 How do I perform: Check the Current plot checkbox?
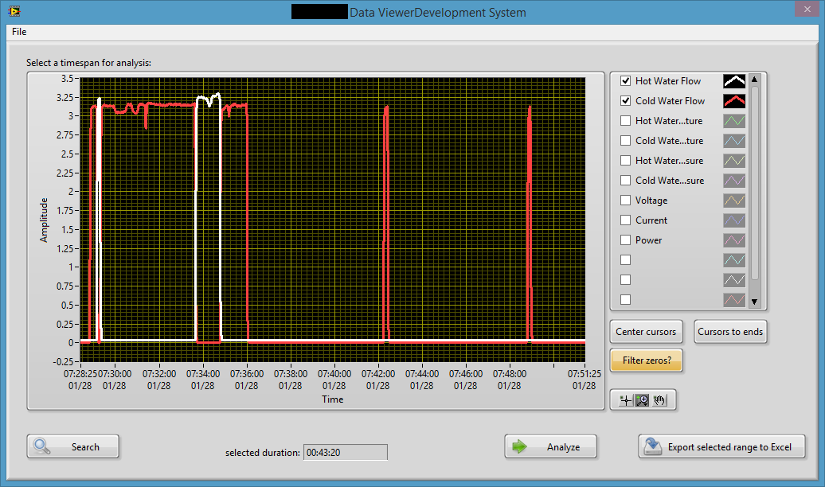[x=626, y=220]
